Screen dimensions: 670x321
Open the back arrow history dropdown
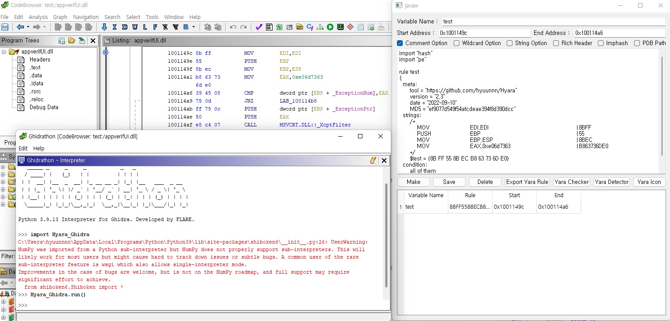pyautogui.click(x=27, y=27)
